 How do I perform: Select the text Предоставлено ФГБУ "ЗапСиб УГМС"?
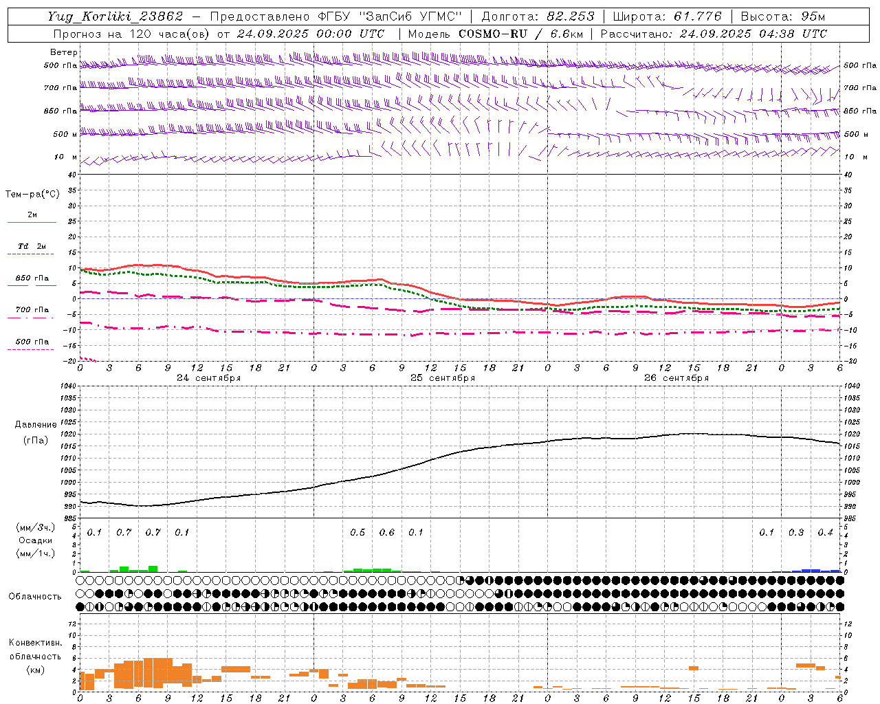coord(336,16)
